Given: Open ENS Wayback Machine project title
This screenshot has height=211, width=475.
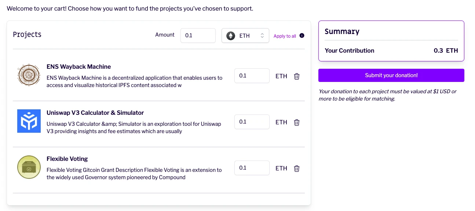Looking at the screenshot, I should pos(78,67).
